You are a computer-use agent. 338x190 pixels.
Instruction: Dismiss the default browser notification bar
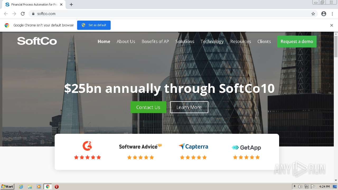(332, 25)
